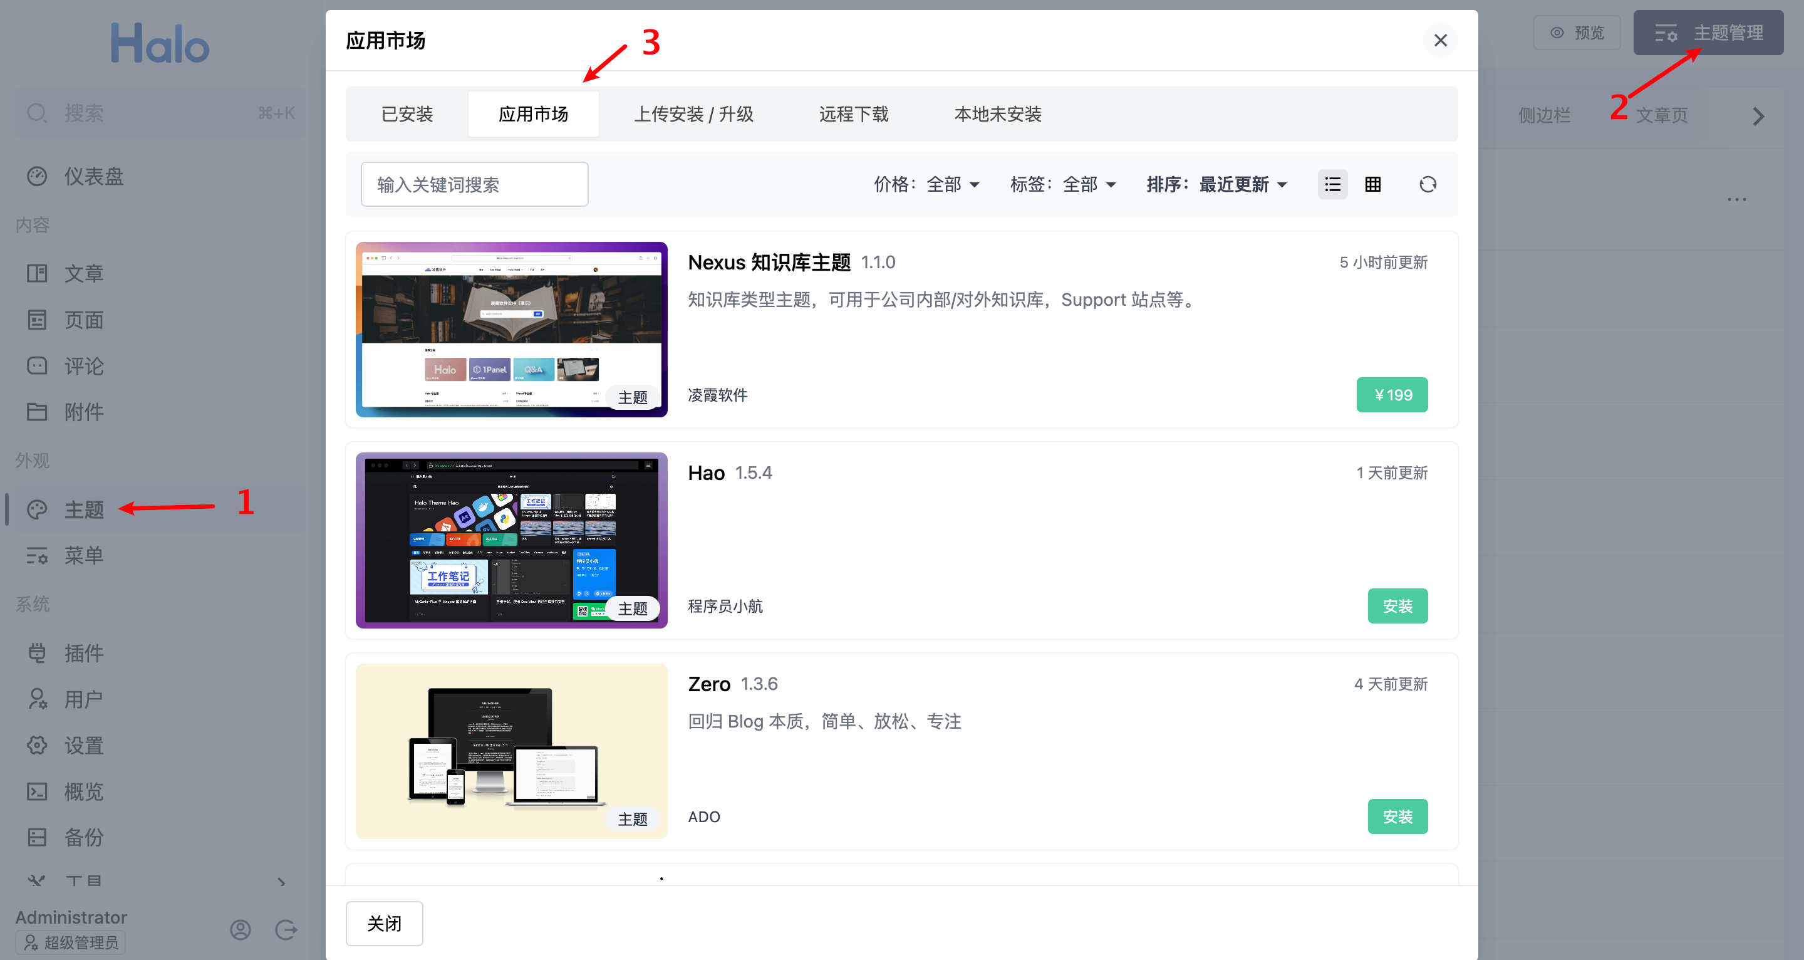This screenshot has width=1804, height=960.
Task: Click the Administrator username text
Action: click(x=71, y=917)
